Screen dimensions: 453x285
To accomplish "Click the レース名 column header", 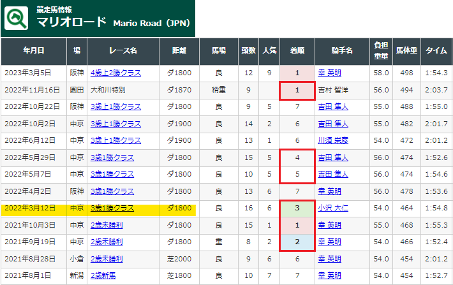I will 123,51.
